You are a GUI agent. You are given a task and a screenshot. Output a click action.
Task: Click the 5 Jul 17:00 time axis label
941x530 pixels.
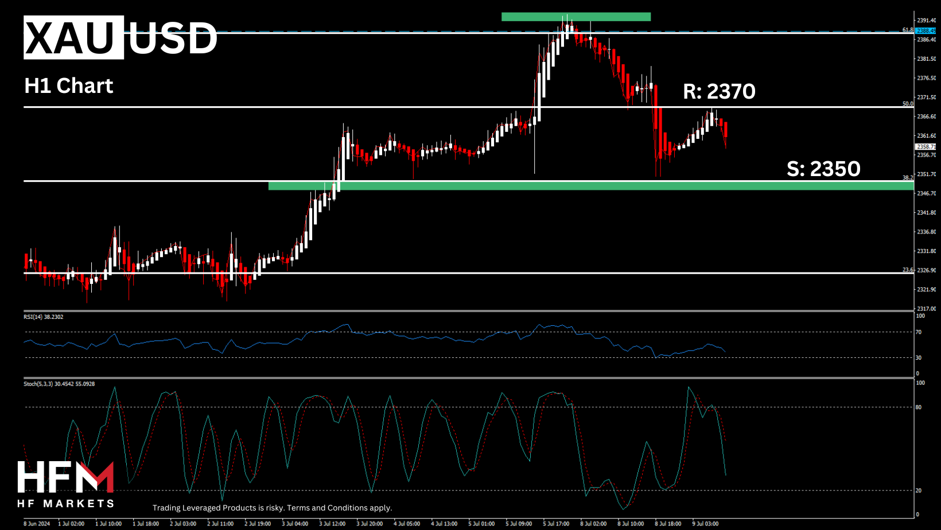click(556, 524)
